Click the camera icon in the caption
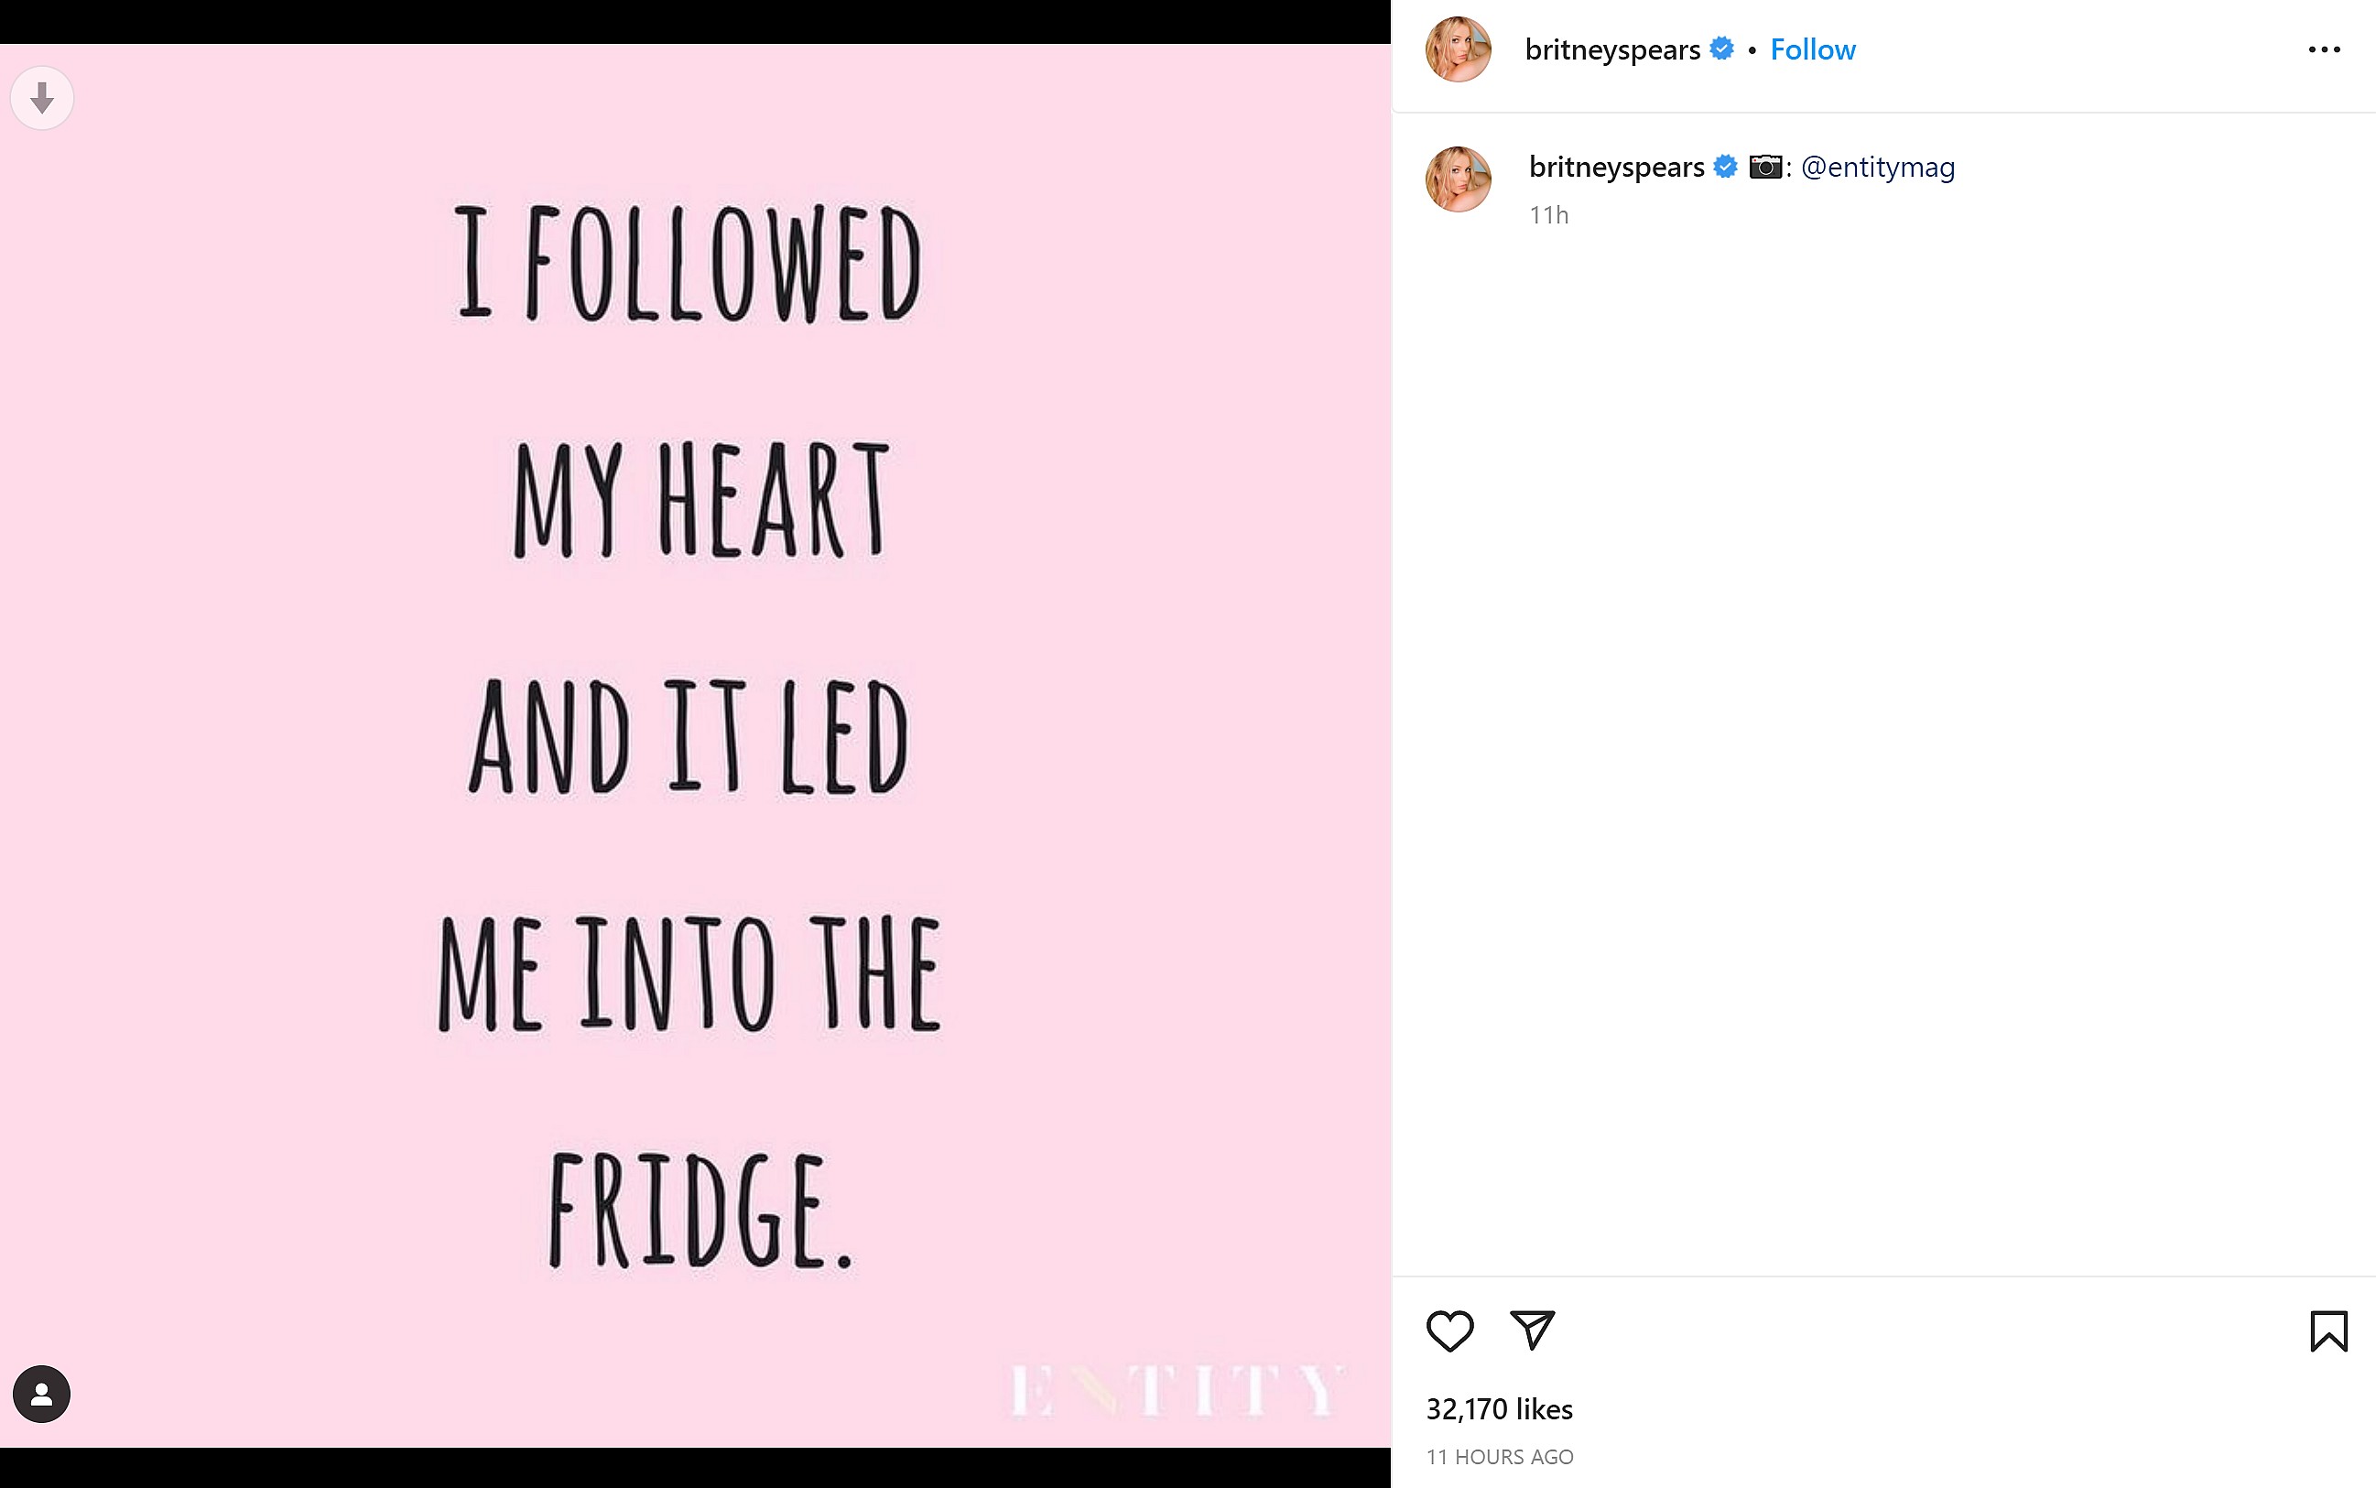This screenshot has width=2376, height=1488. (1766, 167)
